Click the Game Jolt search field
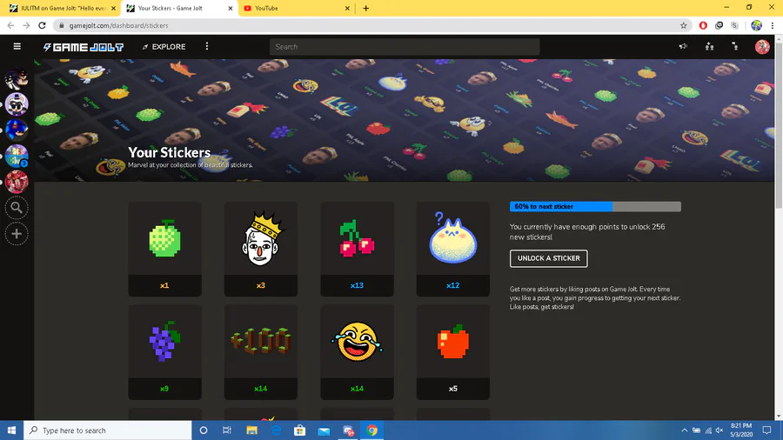 point(404,47)
